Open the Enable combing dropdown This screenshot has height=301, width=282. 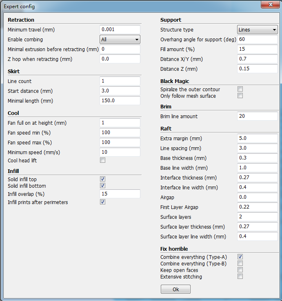point(120,39)
